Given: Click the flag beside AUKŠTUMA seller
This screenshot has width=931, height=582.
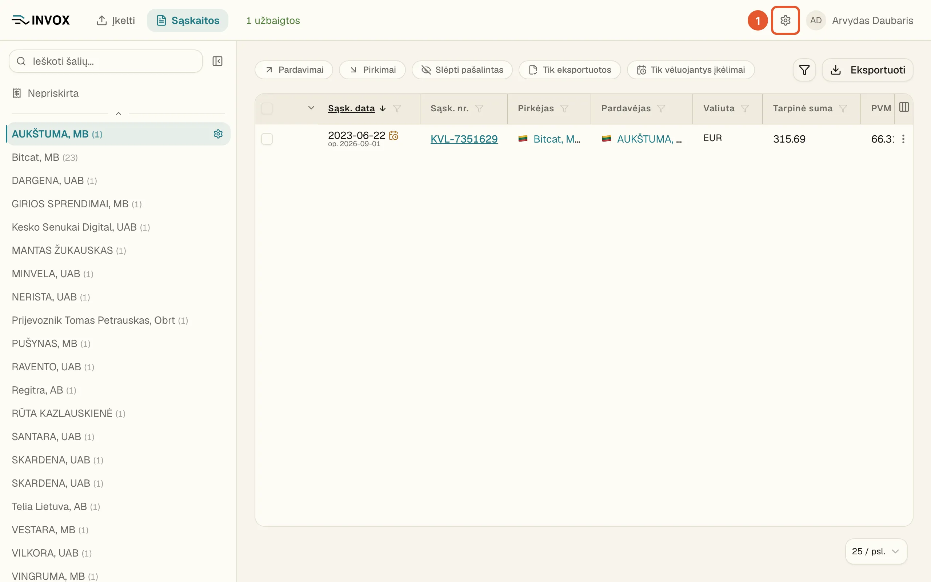Looking at the screenshot, I should pos(606,139).
